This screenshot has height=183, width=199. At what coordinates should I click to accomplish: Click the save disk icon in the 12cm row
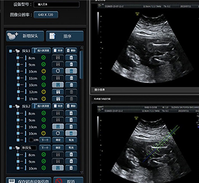57,92
